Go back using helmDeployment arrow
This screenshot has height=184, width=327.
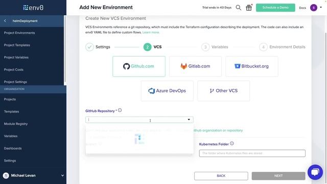pyautogui.click(x=5, y=21)
